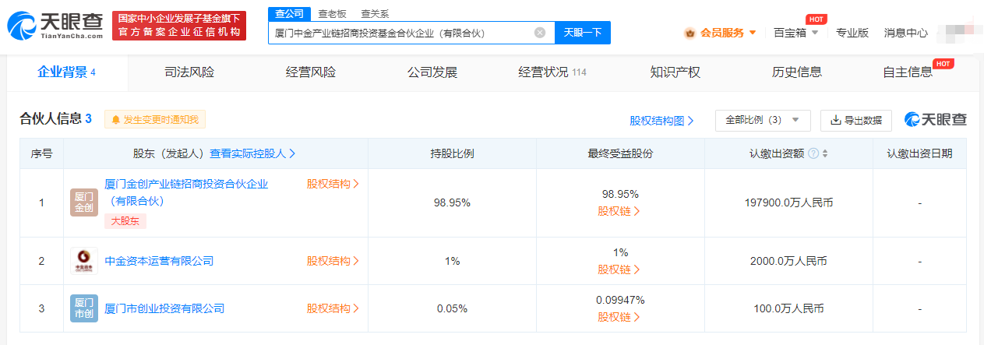Viewport: 984px width, 345px height.
Task: Select the 查老板 search tab
Action: click(332, 14)
